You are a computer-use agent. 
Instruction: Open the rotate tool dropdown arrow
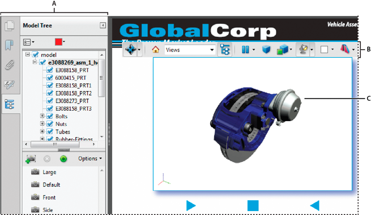click(x=139, y=50)
